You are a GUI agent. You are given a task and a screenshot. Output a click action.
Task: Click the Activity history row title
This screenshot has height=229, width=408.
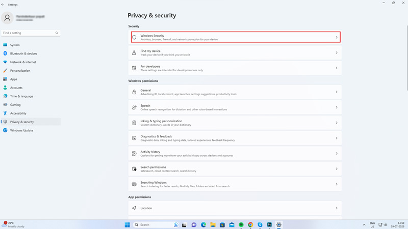150,152
